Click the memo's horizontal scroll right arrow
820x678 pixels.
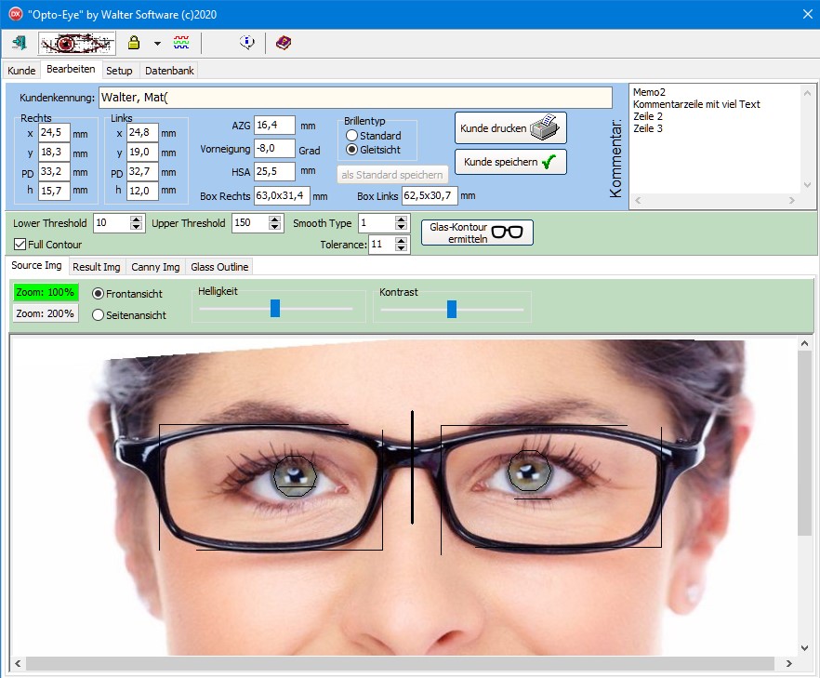tap(792, 200)
